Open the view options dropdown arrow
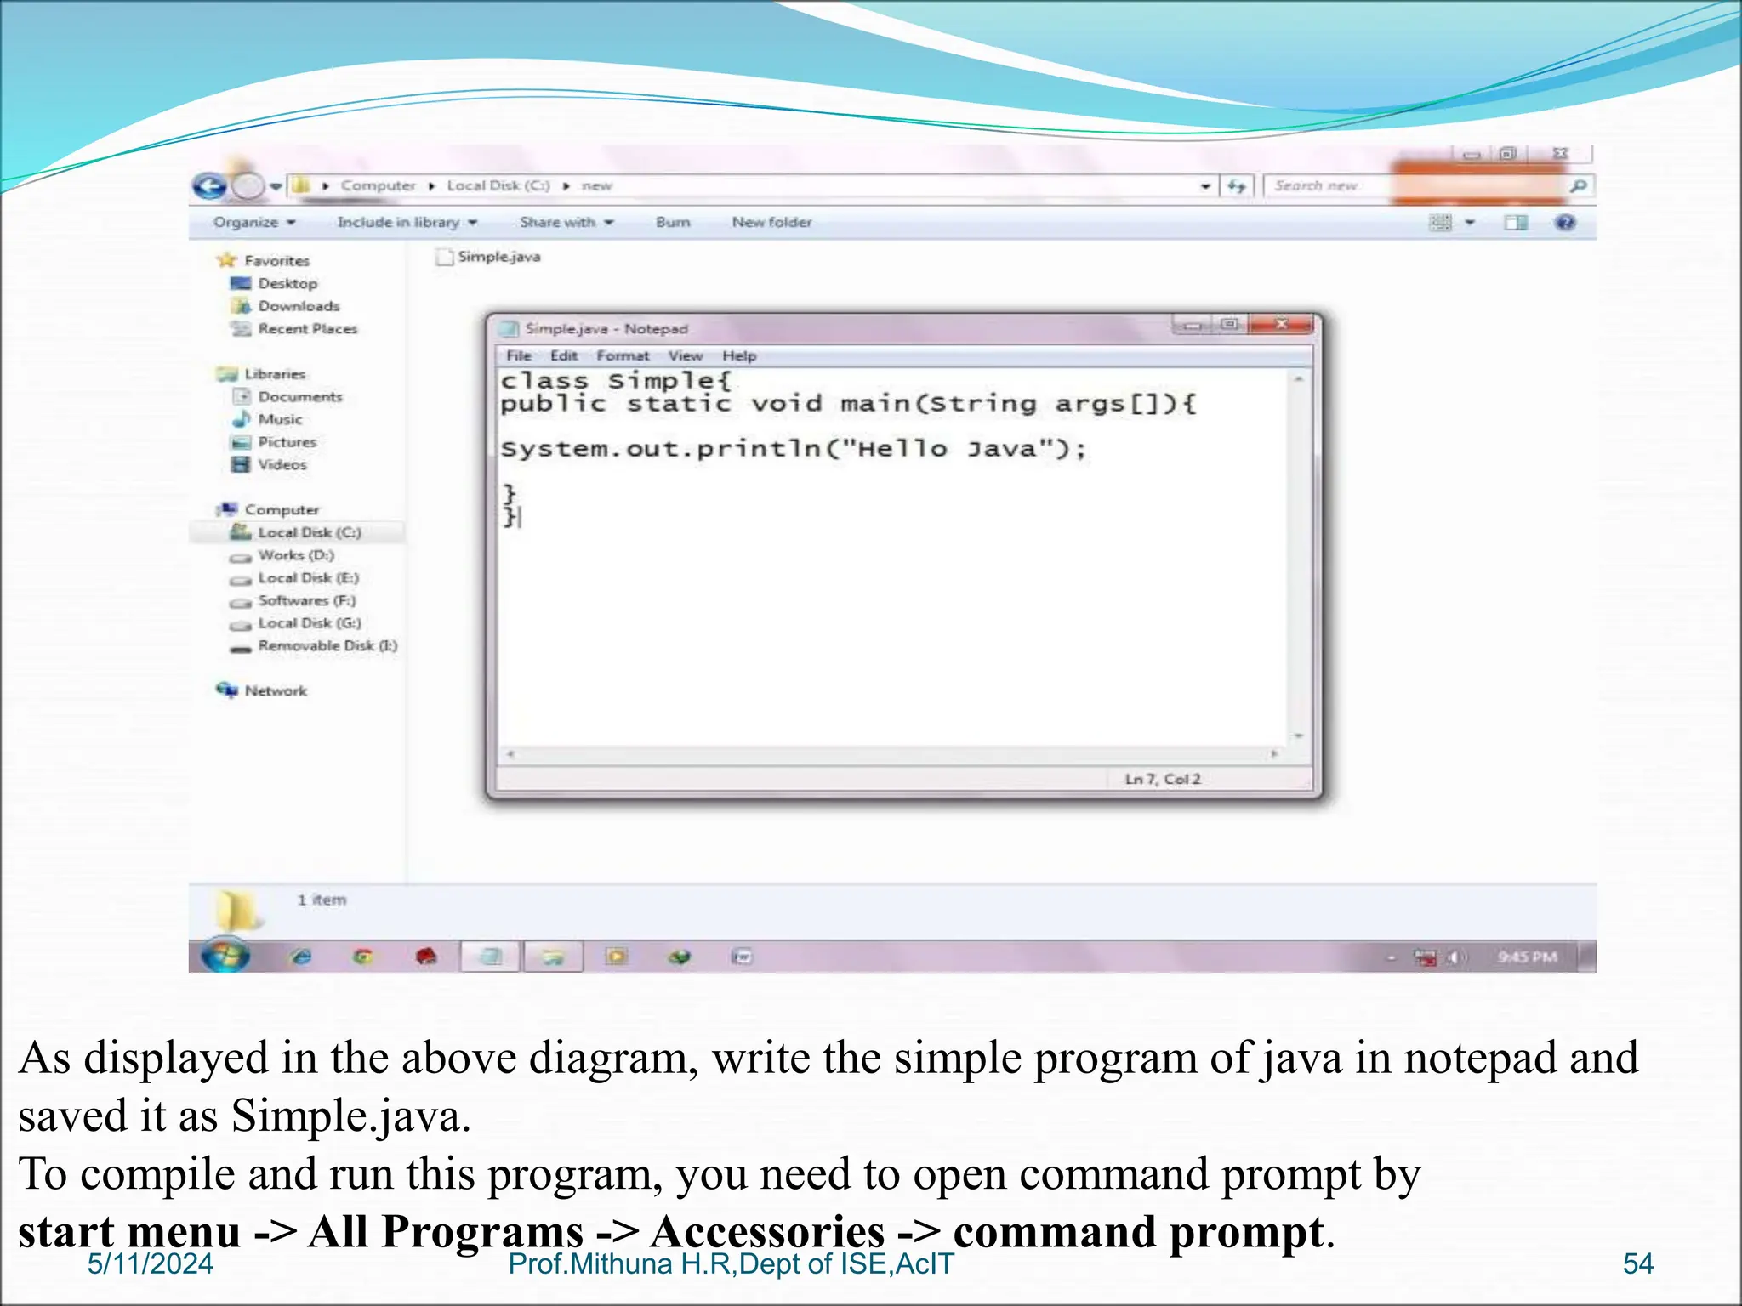 click(x=1470, y=223)
